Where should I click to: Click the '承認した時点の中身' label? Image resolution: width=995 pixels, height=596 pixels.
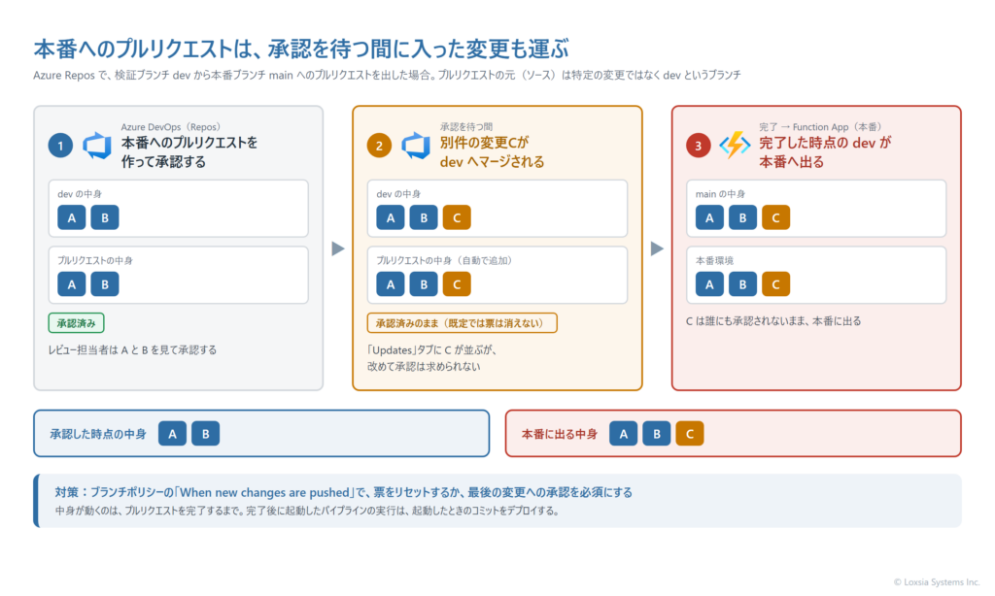pyautogui.click(x=98, y=434)
